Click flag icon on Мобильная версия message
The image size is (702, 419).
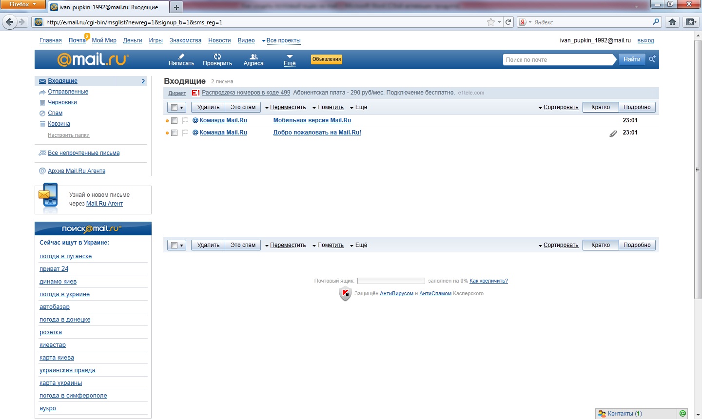[x=185, y=120]
